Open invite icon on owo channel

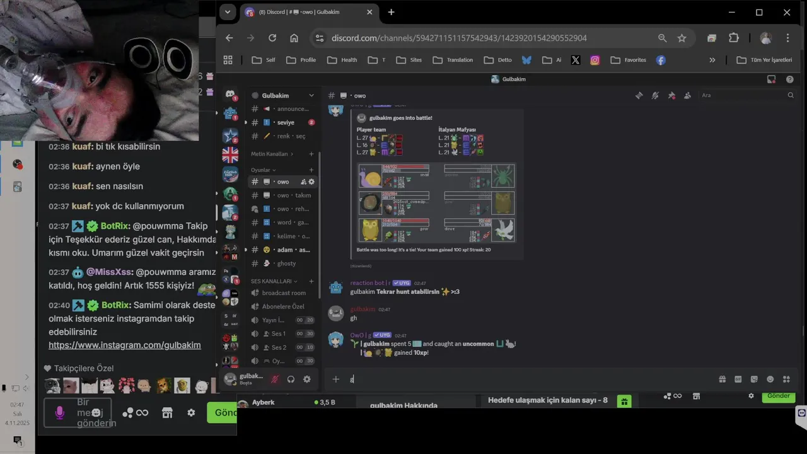coord(303,182)
